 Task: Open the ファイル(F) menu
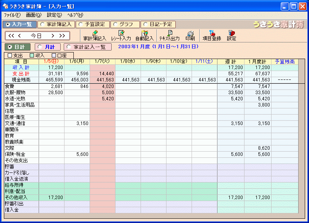tap(12, 15)
